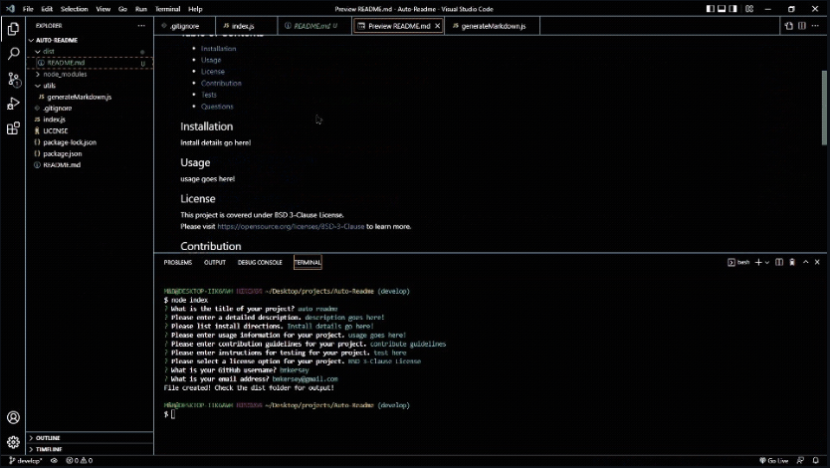Click the VS Code logo icon

tap(10, 9)
